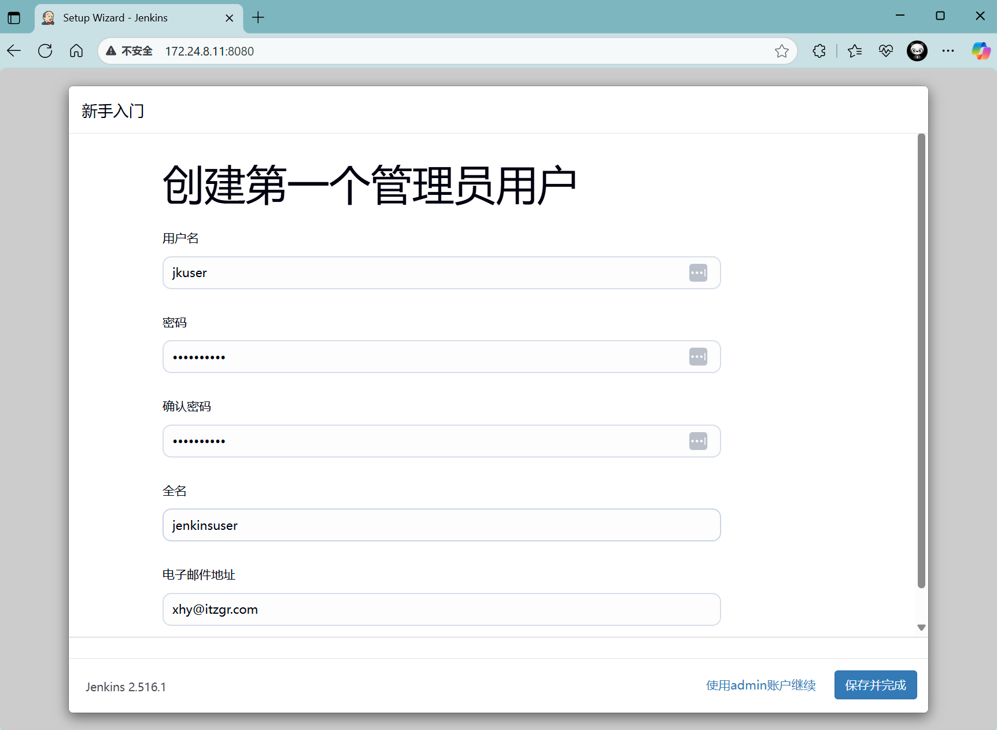Reload the Jenkins setup page
Screen dimensions: 997x730
[45, 51]
